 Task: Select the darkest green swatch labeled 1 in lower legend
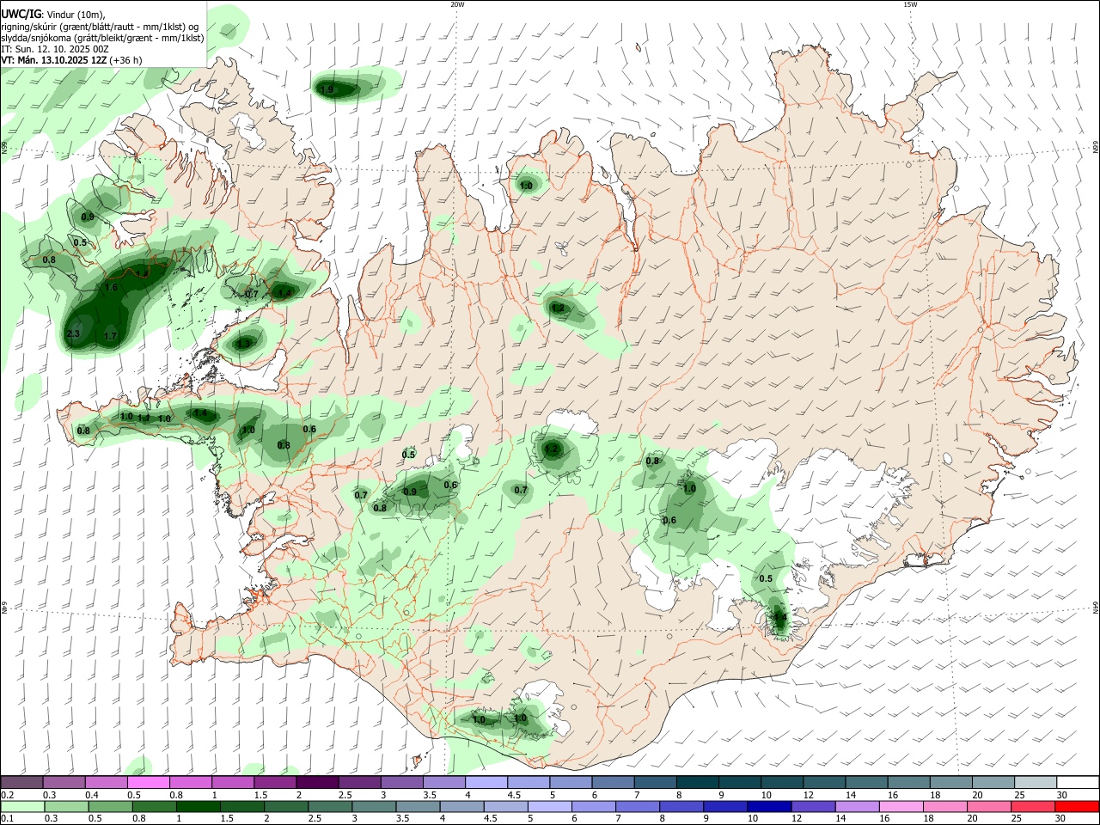[198, 806]
